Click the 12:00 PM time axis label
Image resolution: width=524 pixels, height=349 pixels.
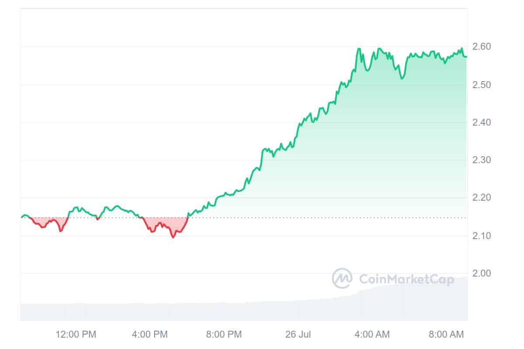(x=76, y=335)
